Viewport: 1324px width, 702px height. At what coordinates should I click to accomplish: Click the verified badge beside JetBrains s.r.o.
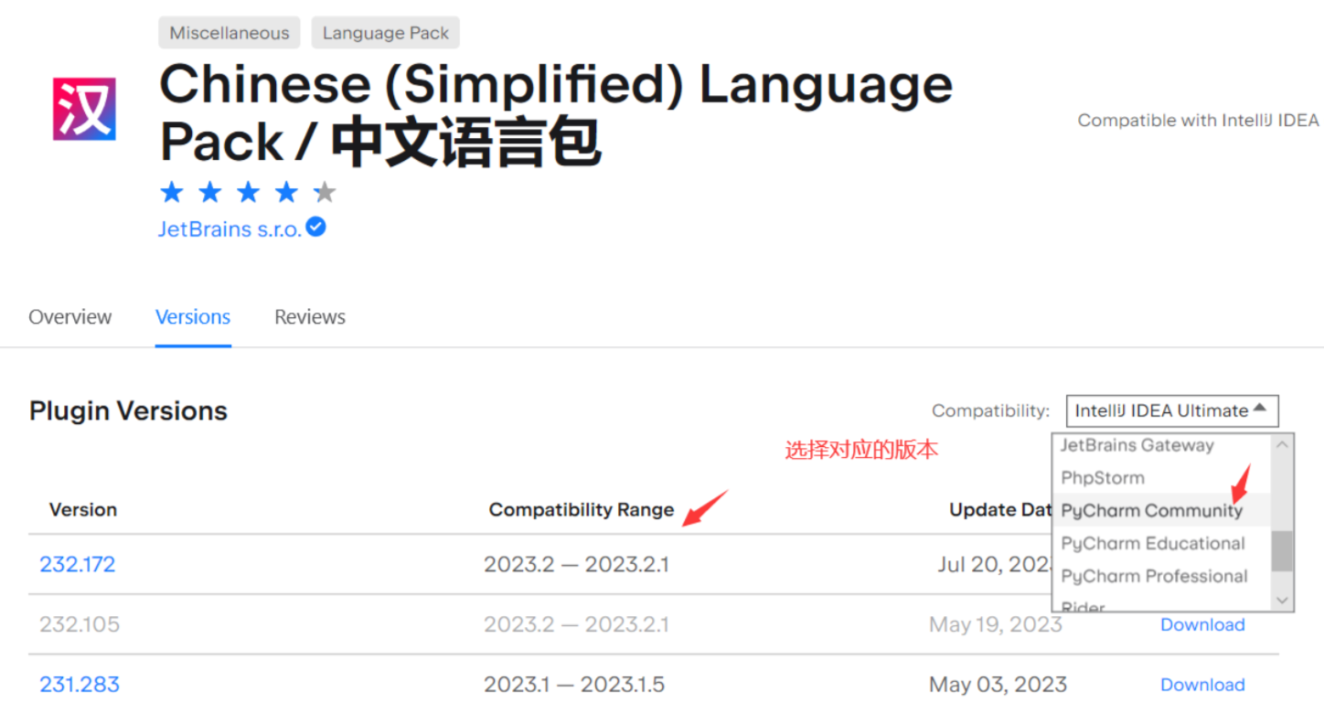click(315, 227)
